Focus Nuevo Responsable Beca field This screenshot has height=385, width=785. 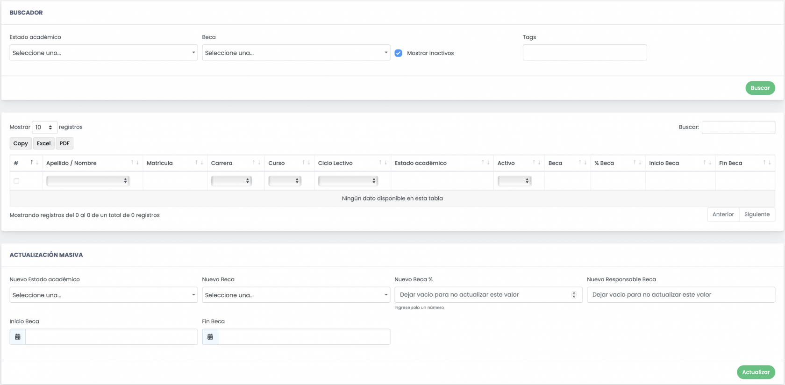[x=681, y=295]
